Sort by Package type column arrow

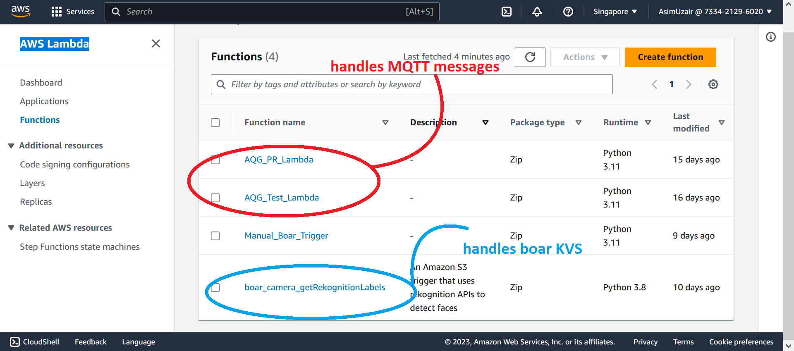pyautogui.click(x=579, y=122)
